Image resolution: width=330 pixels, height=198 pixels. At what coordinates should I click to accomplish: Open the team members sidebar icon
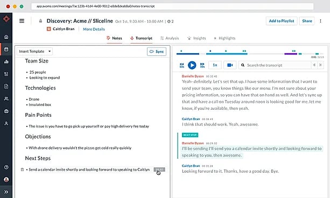click(x=6, y=98)
